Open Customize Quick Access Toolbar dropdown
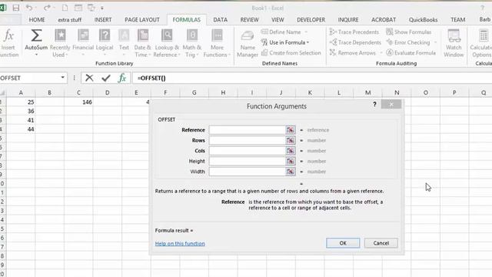This screenshot has height=277, width=492. 102,8
